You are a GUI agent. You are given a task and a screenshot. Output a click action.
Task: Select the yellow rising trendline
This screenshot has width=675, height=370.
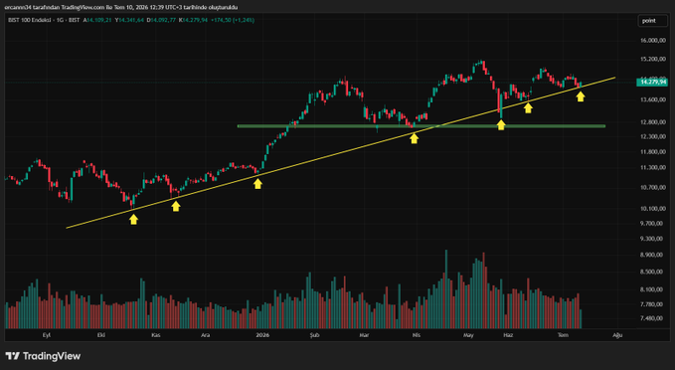tap(341, 153)
